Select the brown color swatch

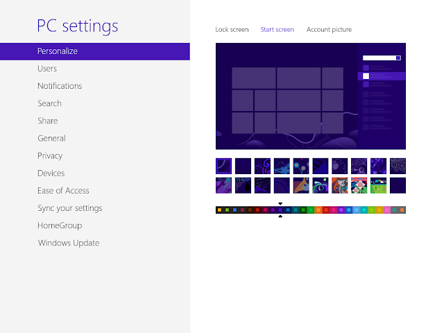(250, 210)
